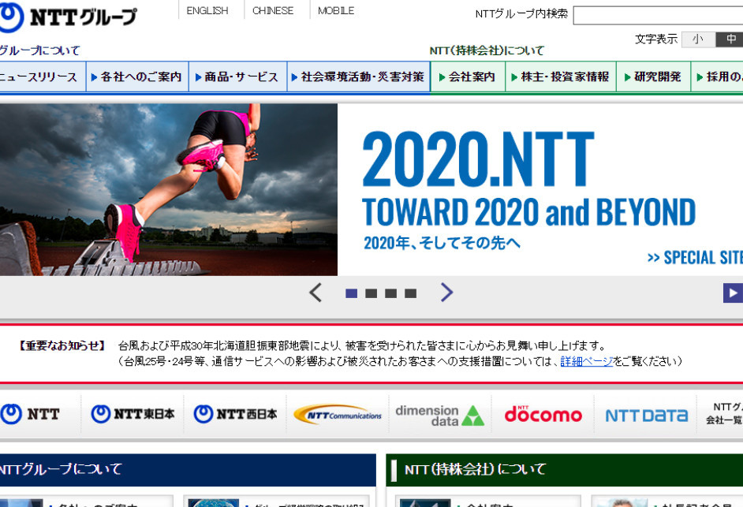Open the NTT Communications logo link
Image resolution: width=743 pixels, height=507 pixels.
click(338, 414)
